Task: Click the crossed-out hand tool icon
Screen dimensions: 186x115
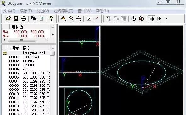Action: pos(141,19)
